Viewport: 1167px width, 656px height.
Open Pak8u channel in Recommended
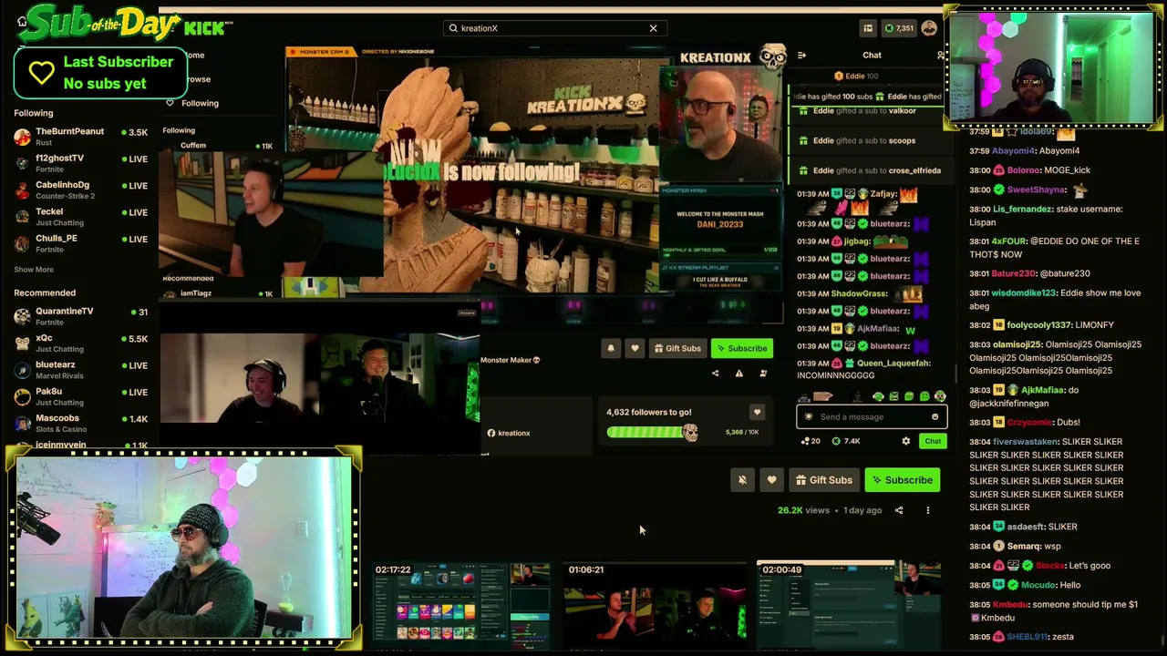[80, 396]
